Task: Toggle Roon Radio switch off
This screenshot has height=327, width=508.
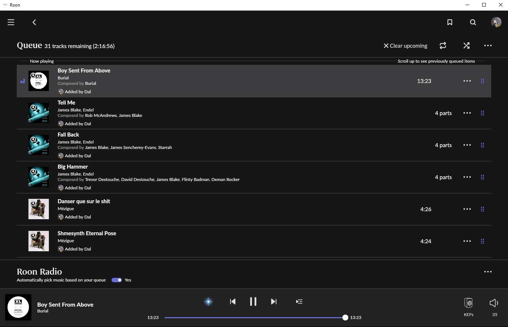Action: 117,280
